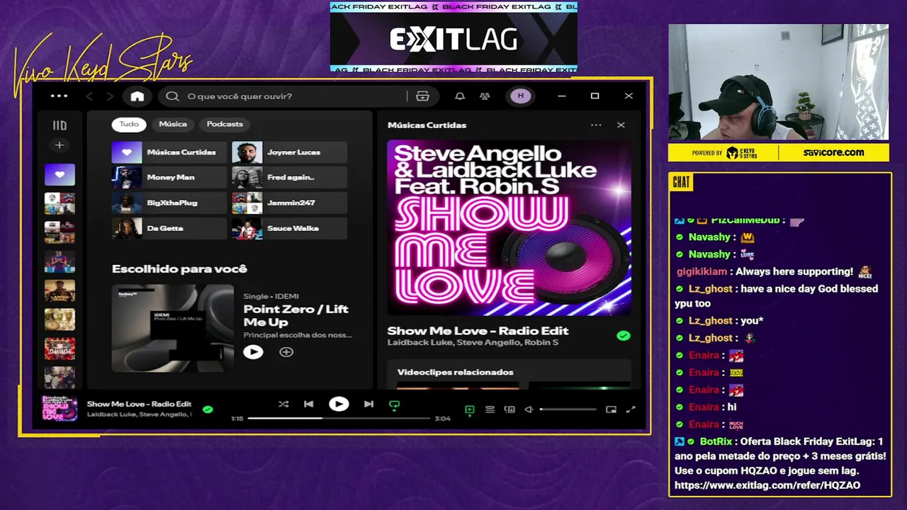Select the Podcasts filter chip
The image size is (907, 510).
[x=225, y=124]
